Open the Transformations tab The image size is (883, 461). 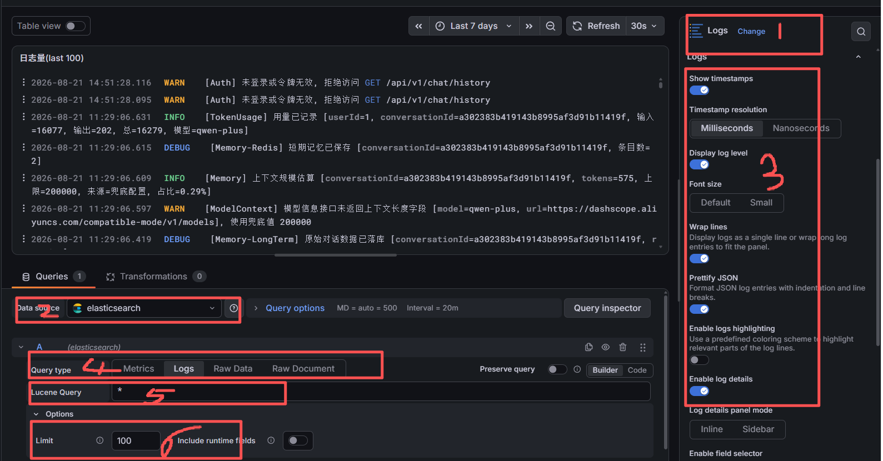click(x=156, y=277)
